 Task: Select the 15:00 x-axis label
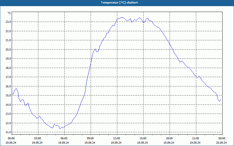pos(143,138)
